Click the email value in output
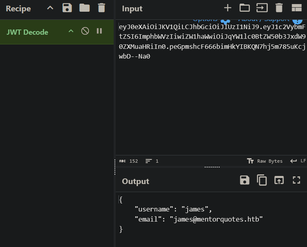The width and height of the screenshot is (307, 247). click(x=216, y=220)
